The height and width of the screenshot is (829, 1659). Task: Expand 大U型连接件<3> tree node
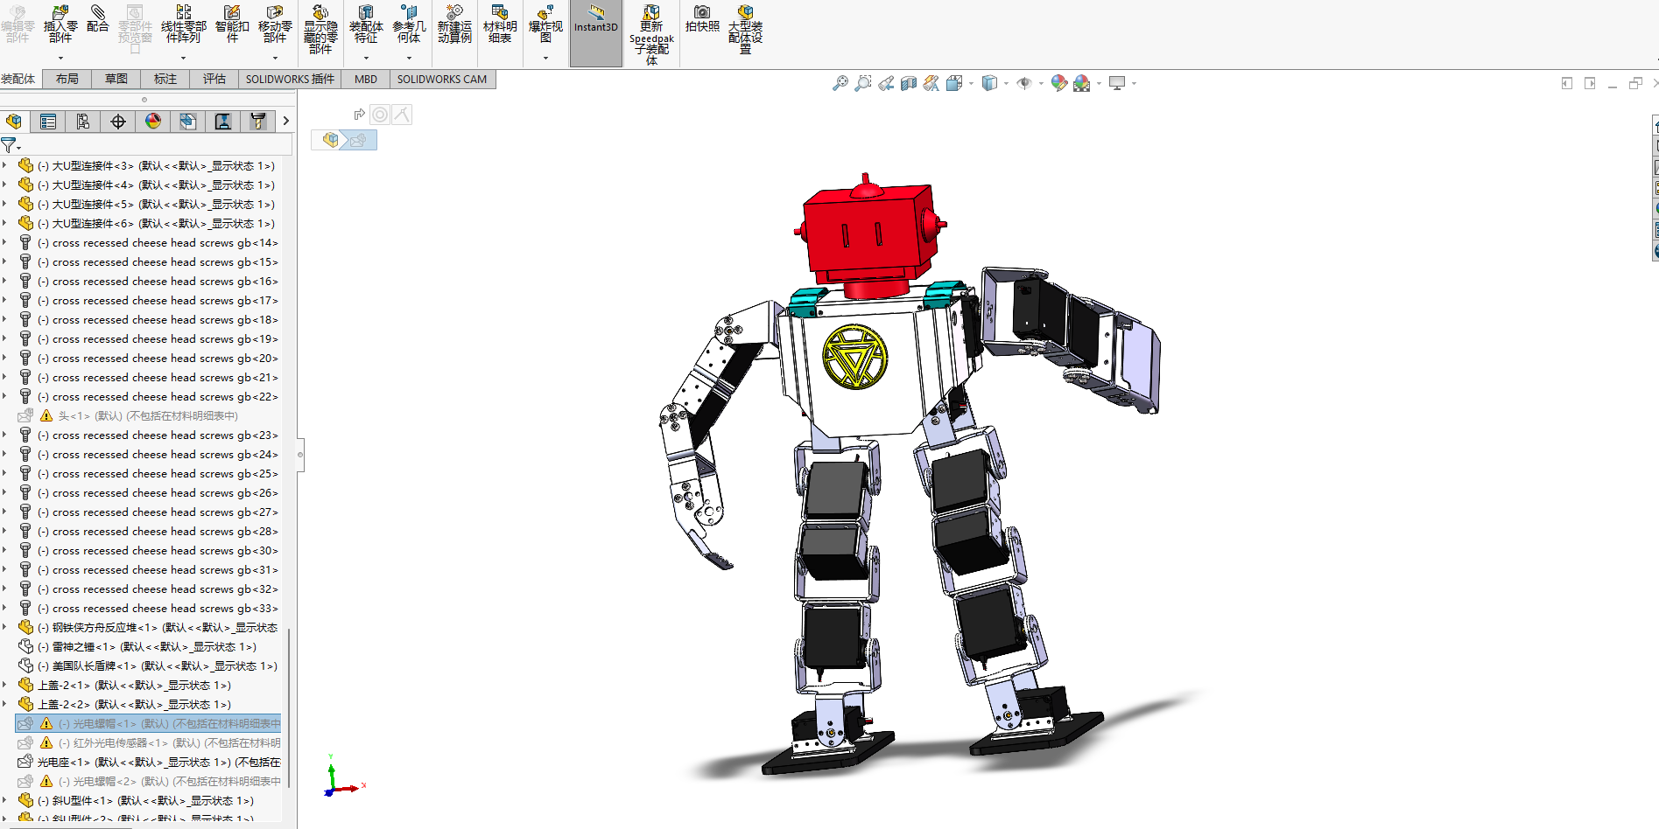pyautogui.click(x=4, y=165)
